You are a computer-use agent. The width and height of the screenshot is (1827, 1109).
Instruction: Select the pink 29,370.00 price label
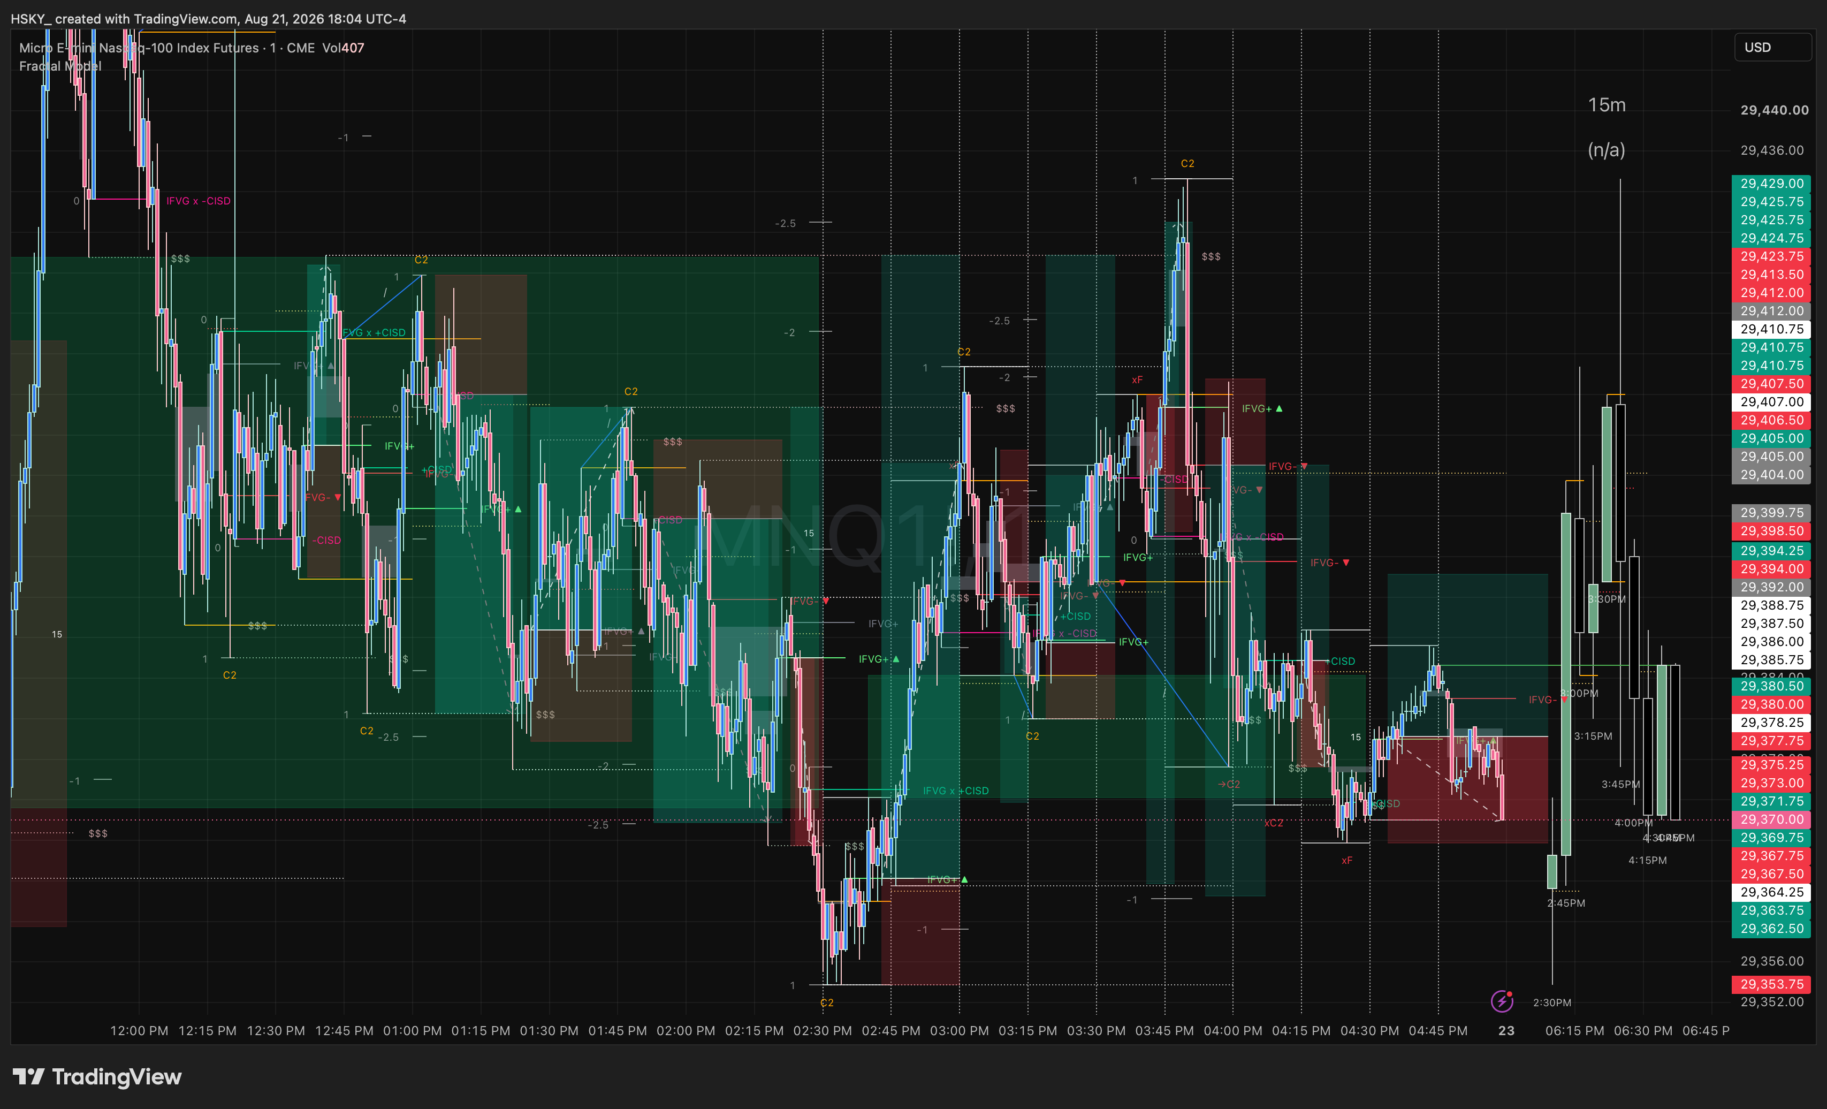1771,819
